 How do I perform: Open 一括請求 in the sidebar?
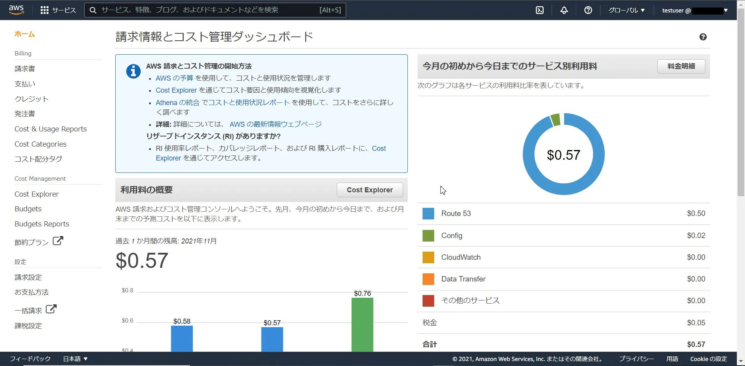[x=28, y=311]
